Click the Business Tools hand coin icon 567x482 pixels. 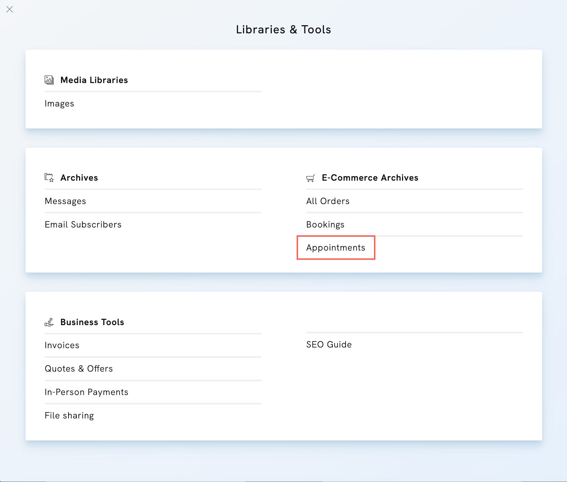tap(49, 322)
